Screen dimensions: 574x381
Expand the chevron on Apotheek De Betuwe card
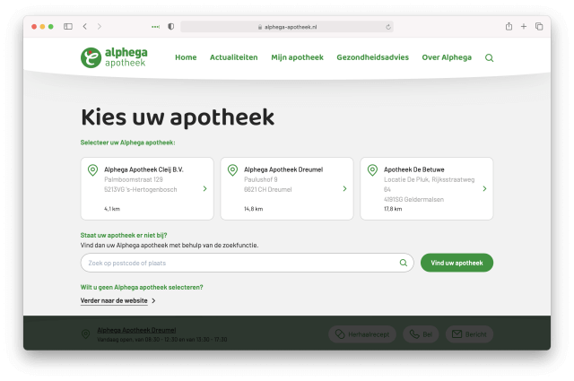click(484, 188)
